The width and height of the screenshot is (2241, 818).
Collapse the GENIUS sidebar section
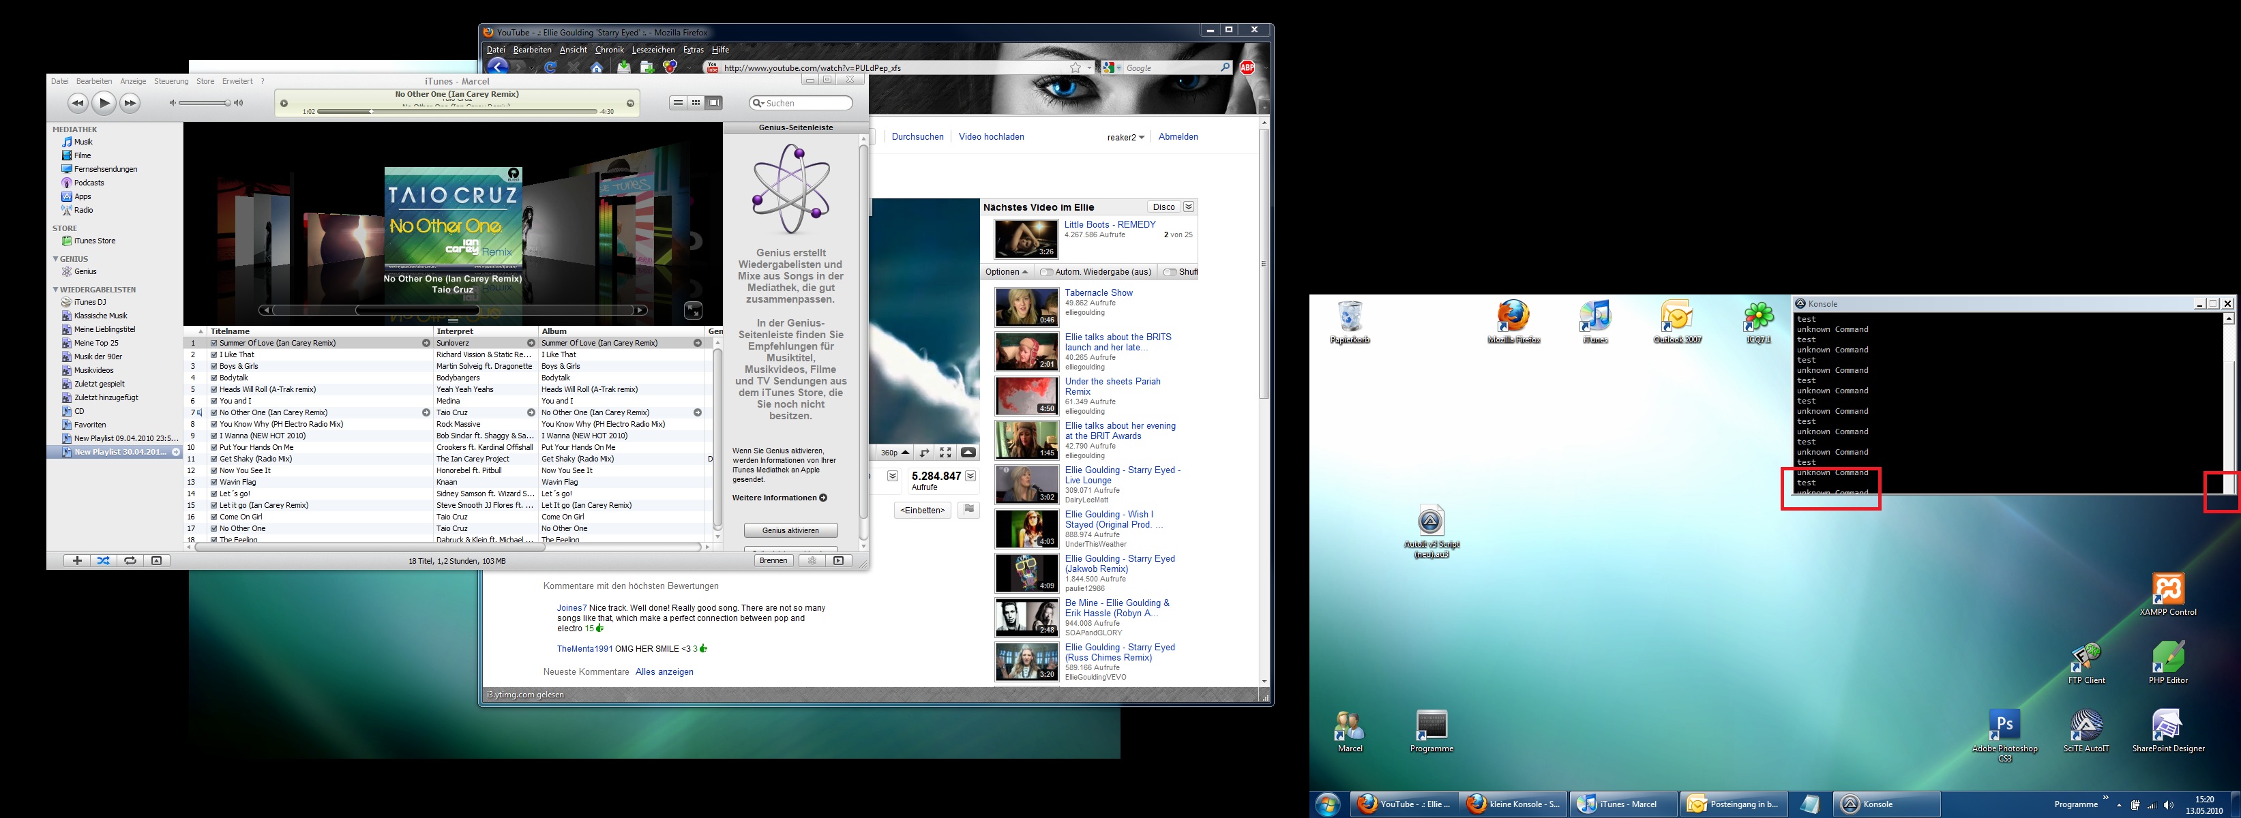coord(56,259)
